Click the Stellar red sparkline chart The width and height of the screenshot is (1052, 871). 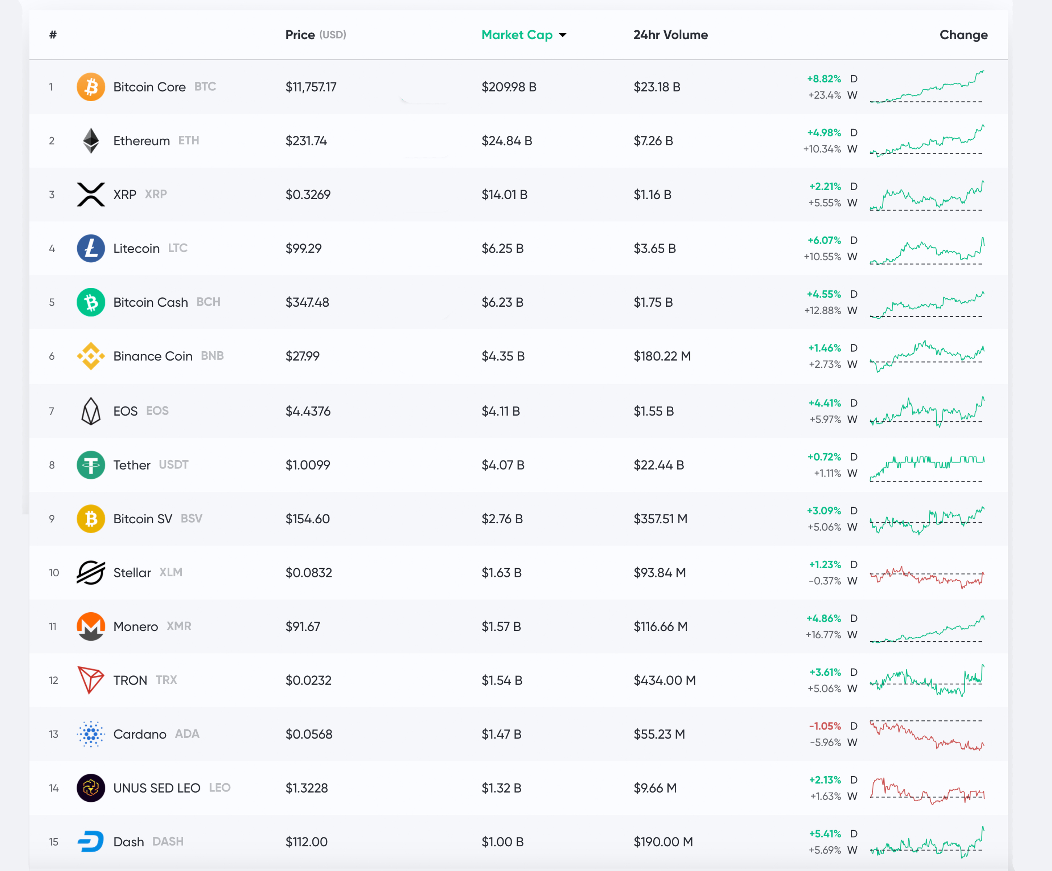pos(927,577)
